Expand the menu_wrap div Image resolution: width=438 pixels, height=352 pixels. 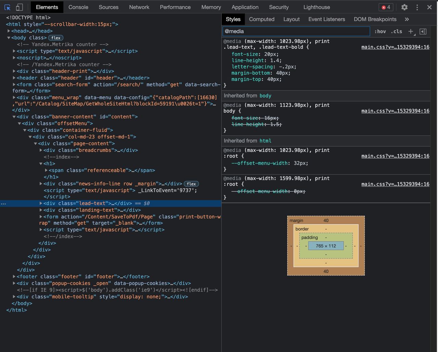point(14,98)
